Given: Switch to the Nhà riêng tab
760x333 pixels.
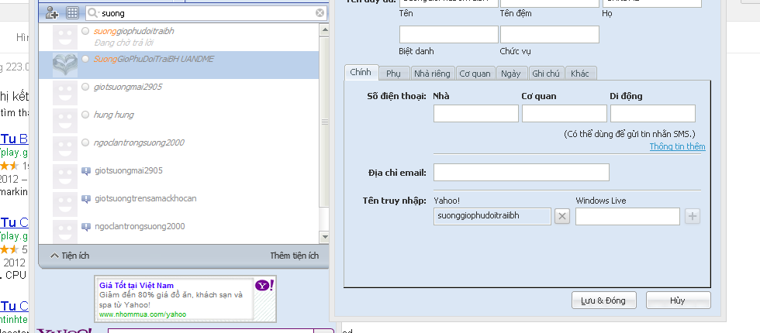Looking at the screenshot, I should 433,74.
